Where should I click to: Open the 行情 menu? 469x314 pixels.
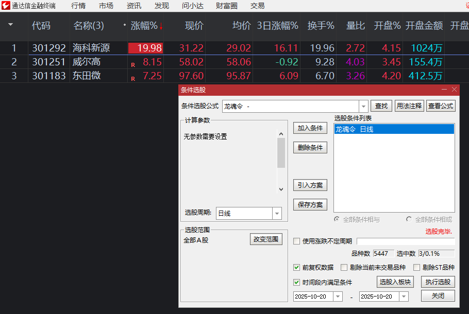[78, 6]
